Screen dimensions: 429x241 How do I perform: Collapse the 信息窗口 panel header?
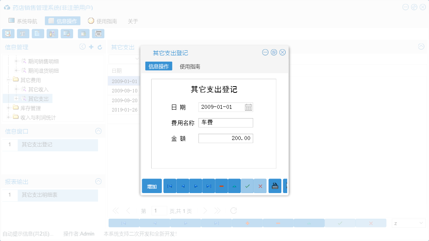(98, 131)
